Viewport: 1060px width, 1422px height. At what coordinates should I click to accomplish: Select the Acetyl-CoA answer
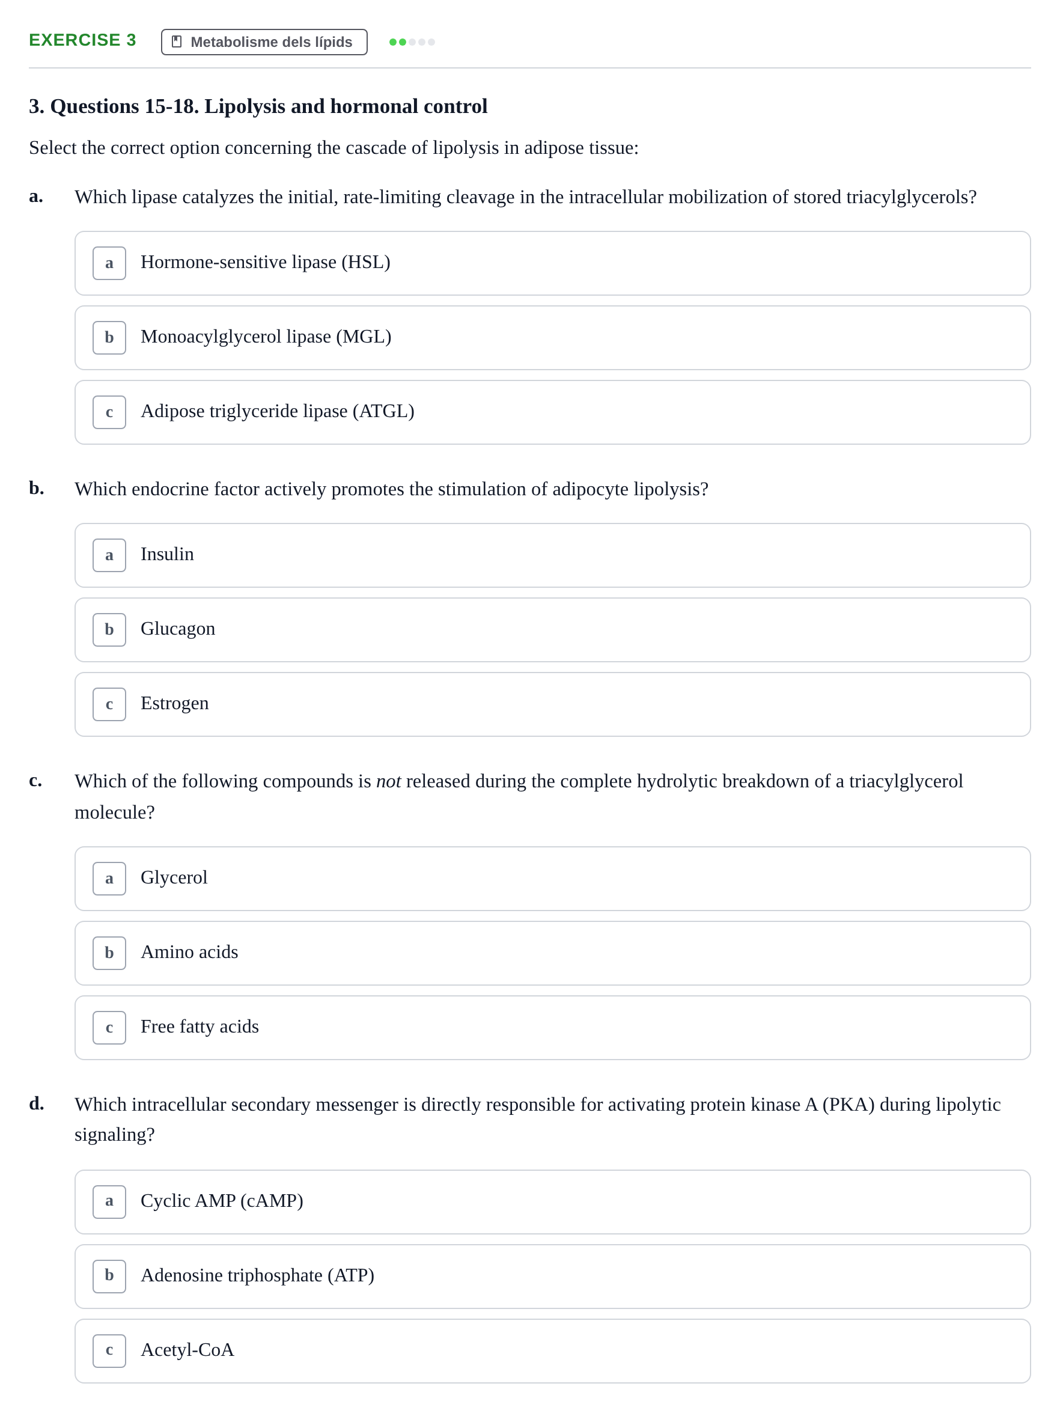[552, 1350]
